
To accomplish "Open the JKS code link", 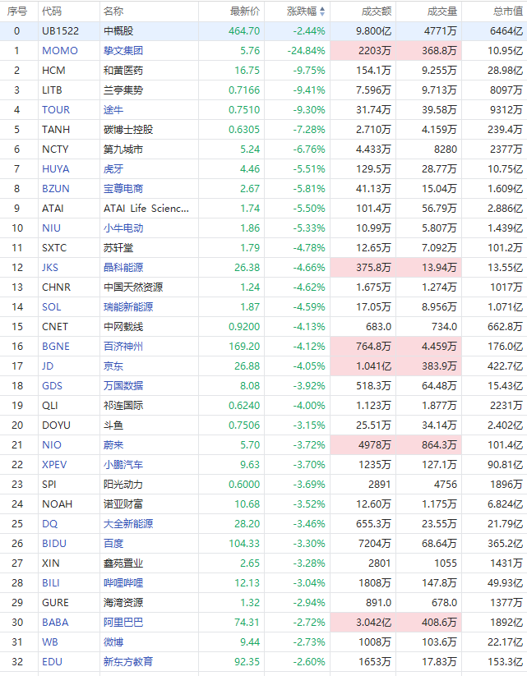I will 50,268.
